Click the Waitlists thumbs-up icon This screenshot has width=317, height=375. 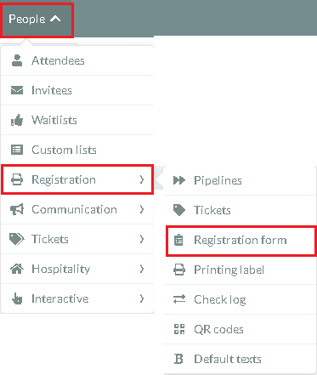pos(17,120)
